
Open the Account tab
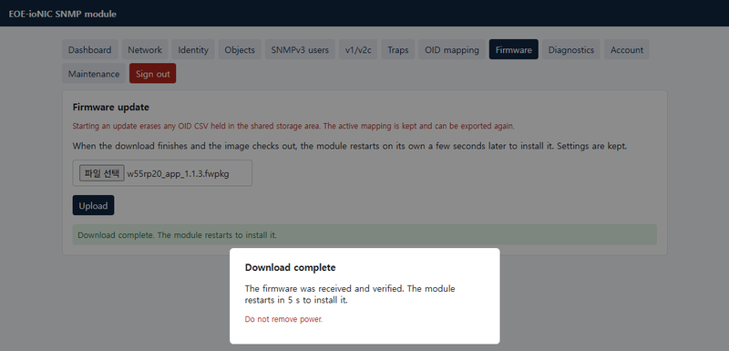click(x=627, y=50)
